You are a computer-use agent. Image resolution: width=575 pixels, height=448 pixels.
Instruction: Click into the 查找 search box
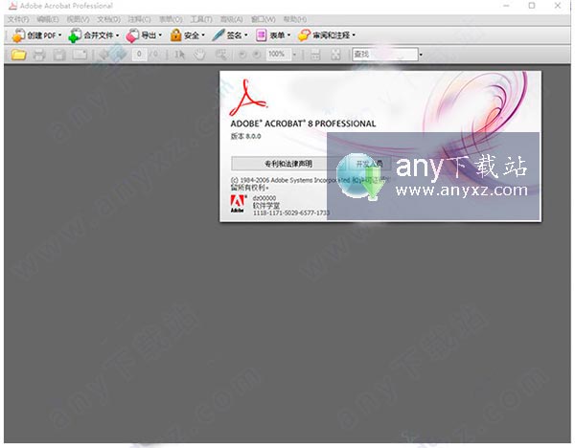385,55
